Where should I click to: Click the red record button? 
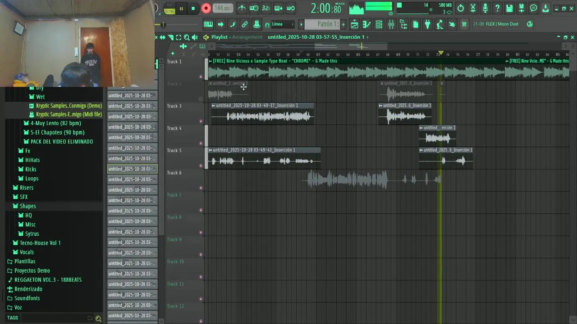206,8
